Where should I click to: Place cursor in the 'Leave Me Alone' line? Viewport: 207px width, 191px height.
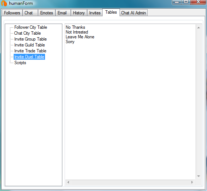(80, 37)
